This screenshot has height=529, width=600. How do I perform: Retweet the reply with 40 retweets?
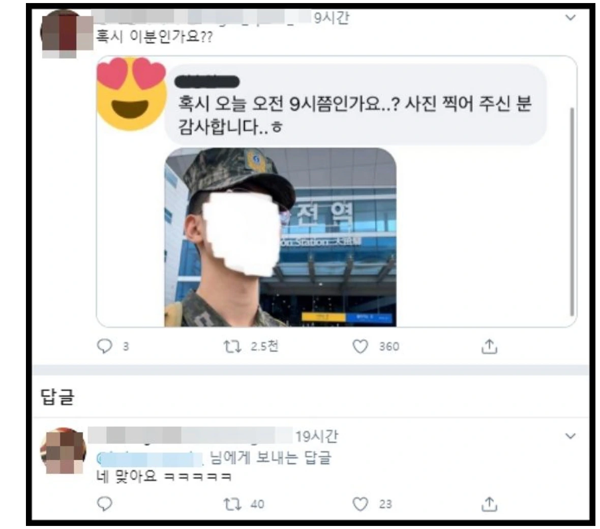(232, 504)
